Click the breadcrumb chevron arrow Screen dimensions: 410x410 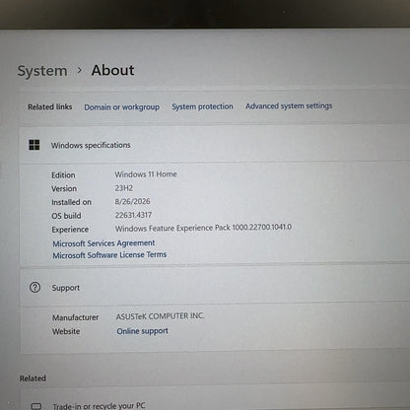79,70
